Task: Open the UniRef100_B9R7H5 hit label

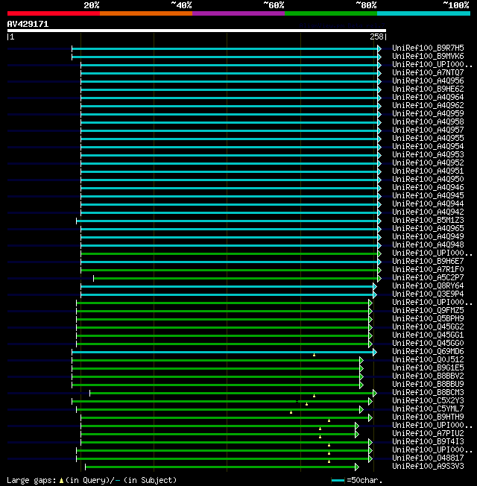Action: coord(428,48)
